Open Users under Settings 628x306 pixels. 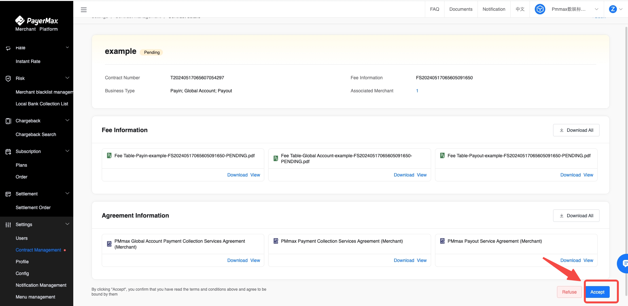(22, 238)
